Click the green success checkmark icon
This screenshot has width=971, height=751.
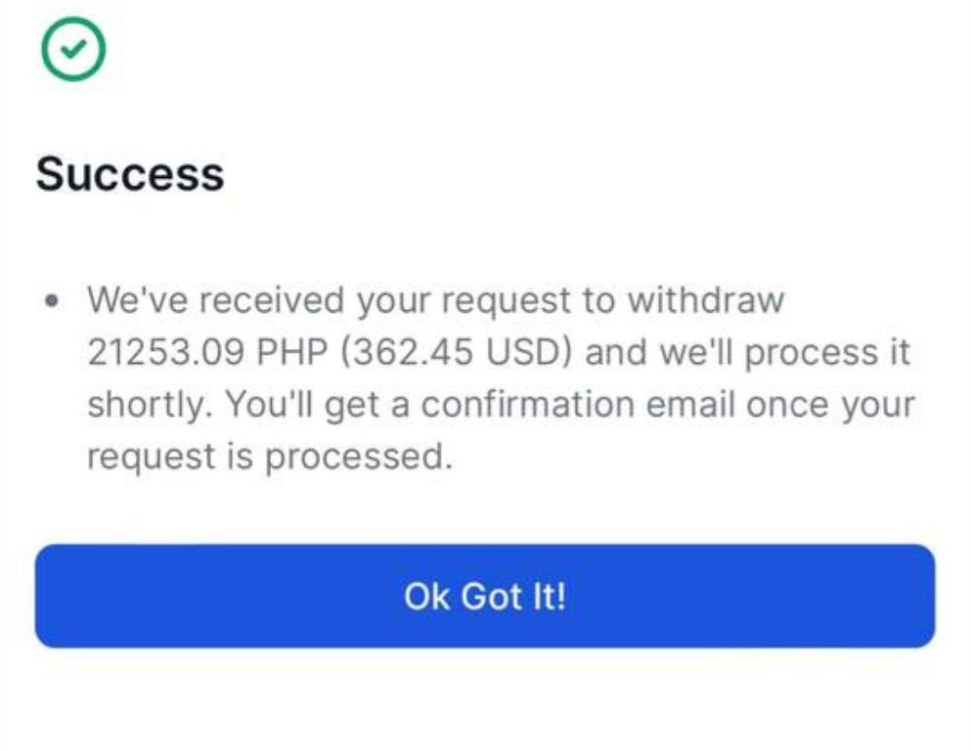(x=73, y=49)
